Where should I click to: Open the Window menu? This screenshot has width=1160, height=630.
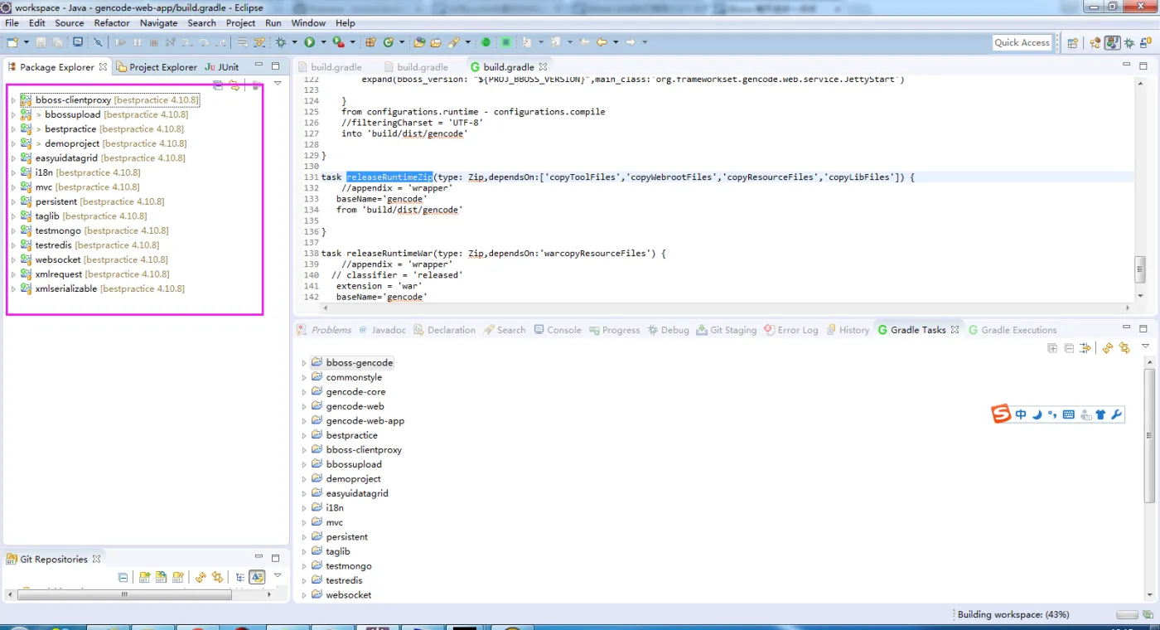point(308,23)
